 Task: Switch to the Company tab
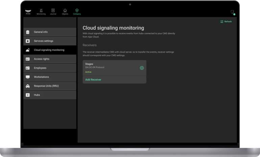pyautogui.click(x=77, y=11)
